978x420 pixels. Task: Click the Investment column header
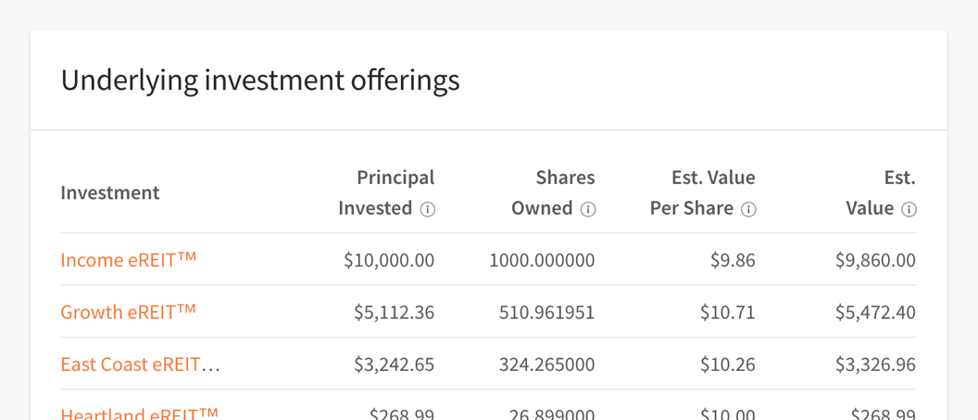click(x=110, y=192)
